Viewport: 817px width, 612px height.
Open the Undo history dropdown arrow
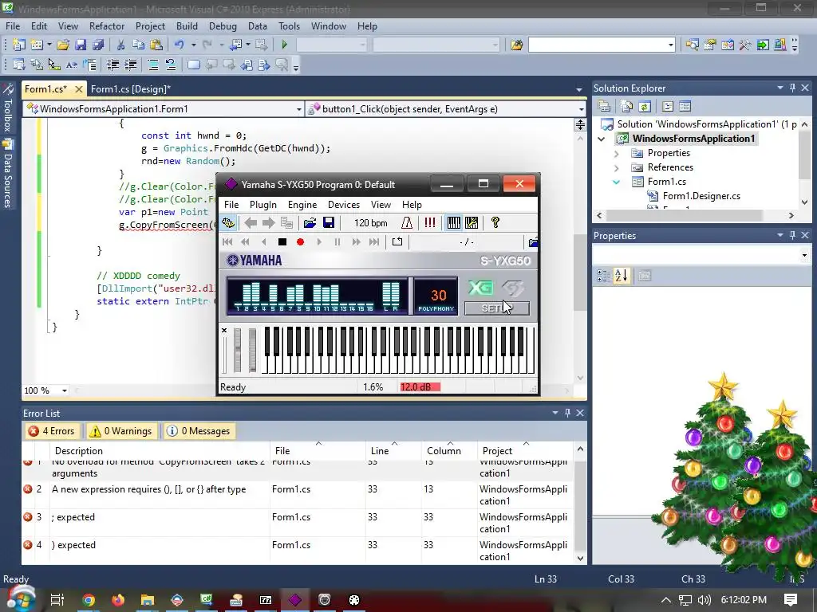click(193, 45)
